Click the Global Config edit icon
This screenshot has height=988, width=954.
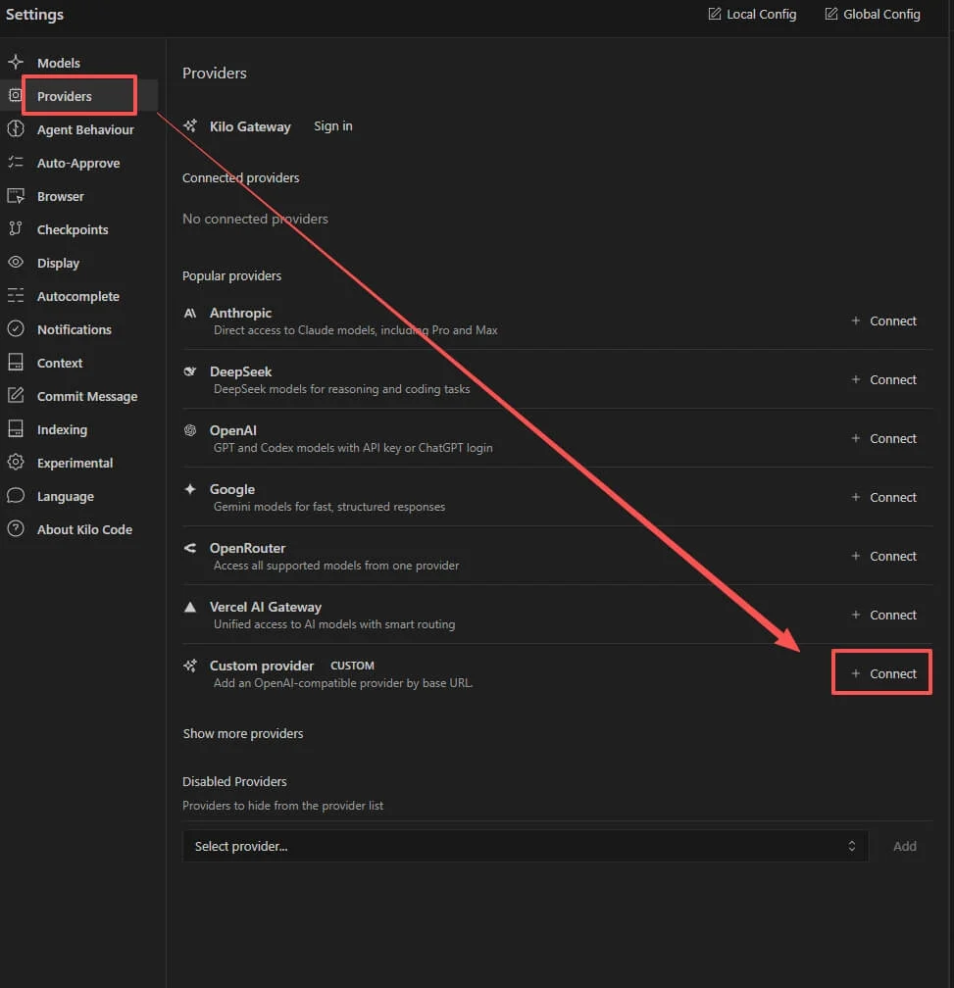tap(831, 14)
